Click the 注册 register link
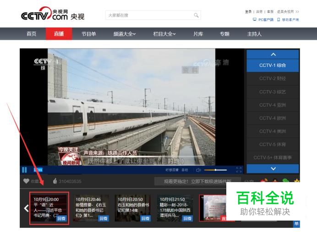This screenshot has height=232, width=317. point(259,12)
